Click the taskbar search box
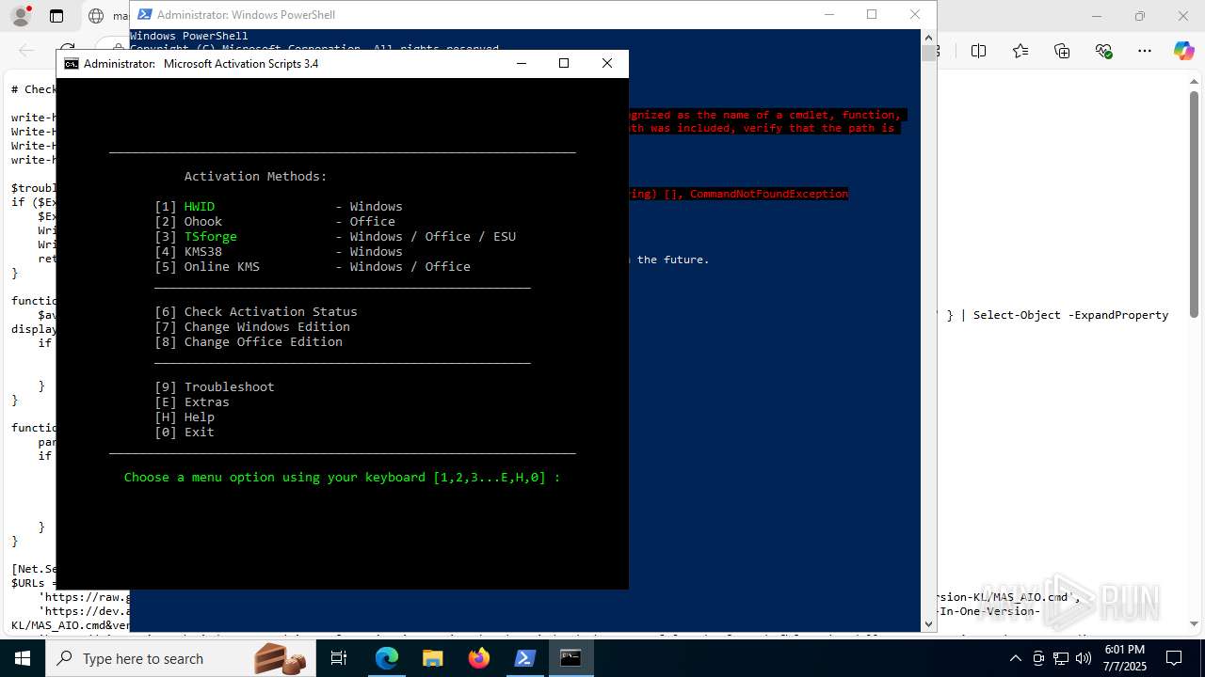Screen dimensions: 1205x677 coord(179,658)
